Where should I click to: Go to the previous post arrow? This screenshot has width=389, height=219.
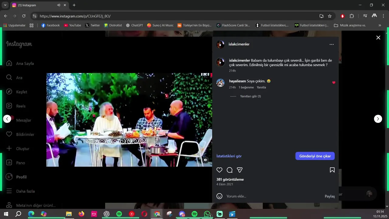click(x=7, y=119)
